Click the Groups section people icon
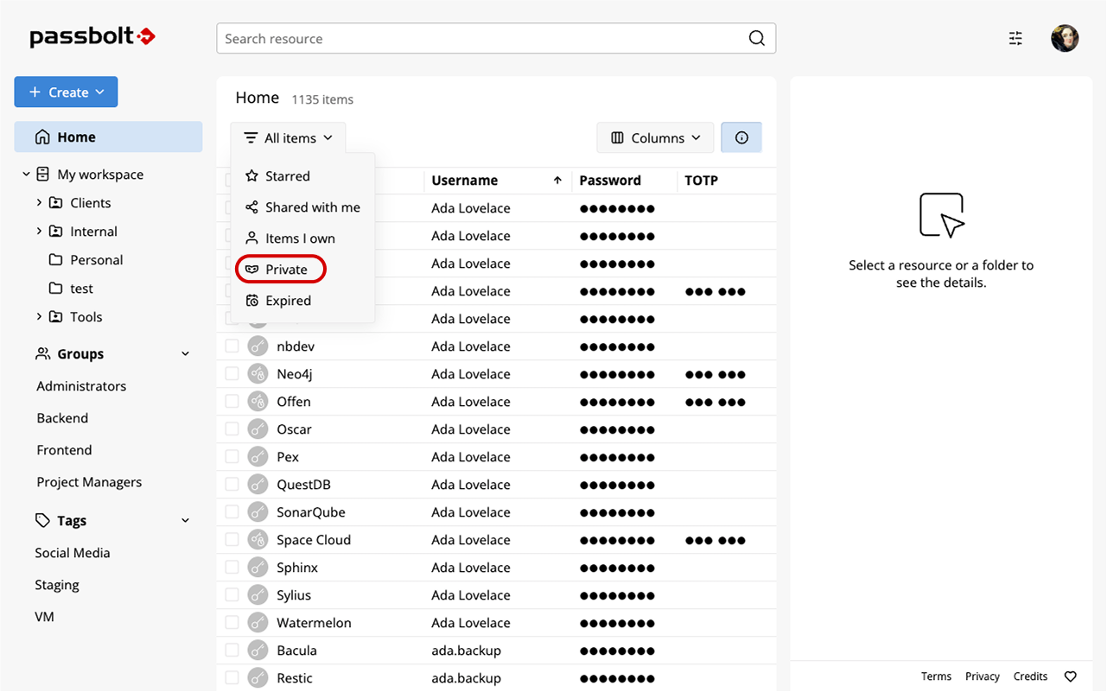 [x=42, y=354]
